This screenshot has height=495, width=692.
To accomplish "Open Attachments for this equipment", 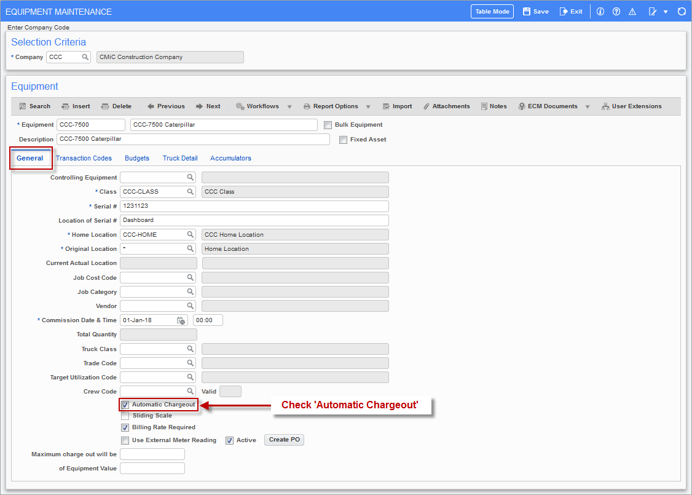I will coord(447,106).
